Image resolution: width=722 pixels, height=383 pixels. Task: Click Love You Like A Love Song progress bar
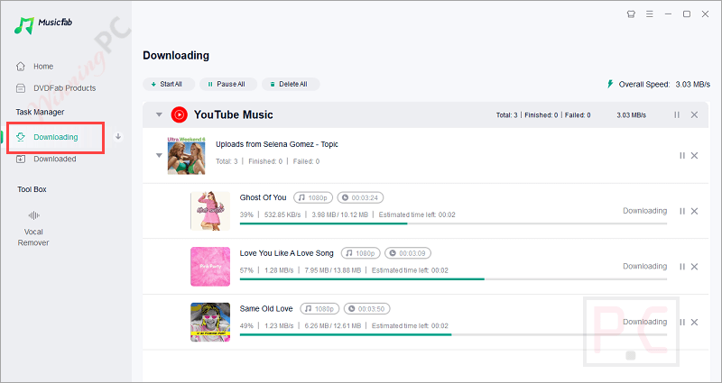[453, 279]
